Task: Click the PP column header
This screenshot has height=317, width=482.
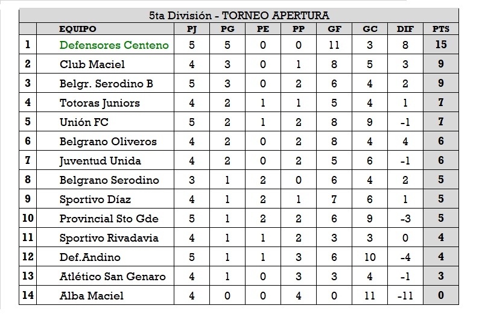Action: pos(298,28)
